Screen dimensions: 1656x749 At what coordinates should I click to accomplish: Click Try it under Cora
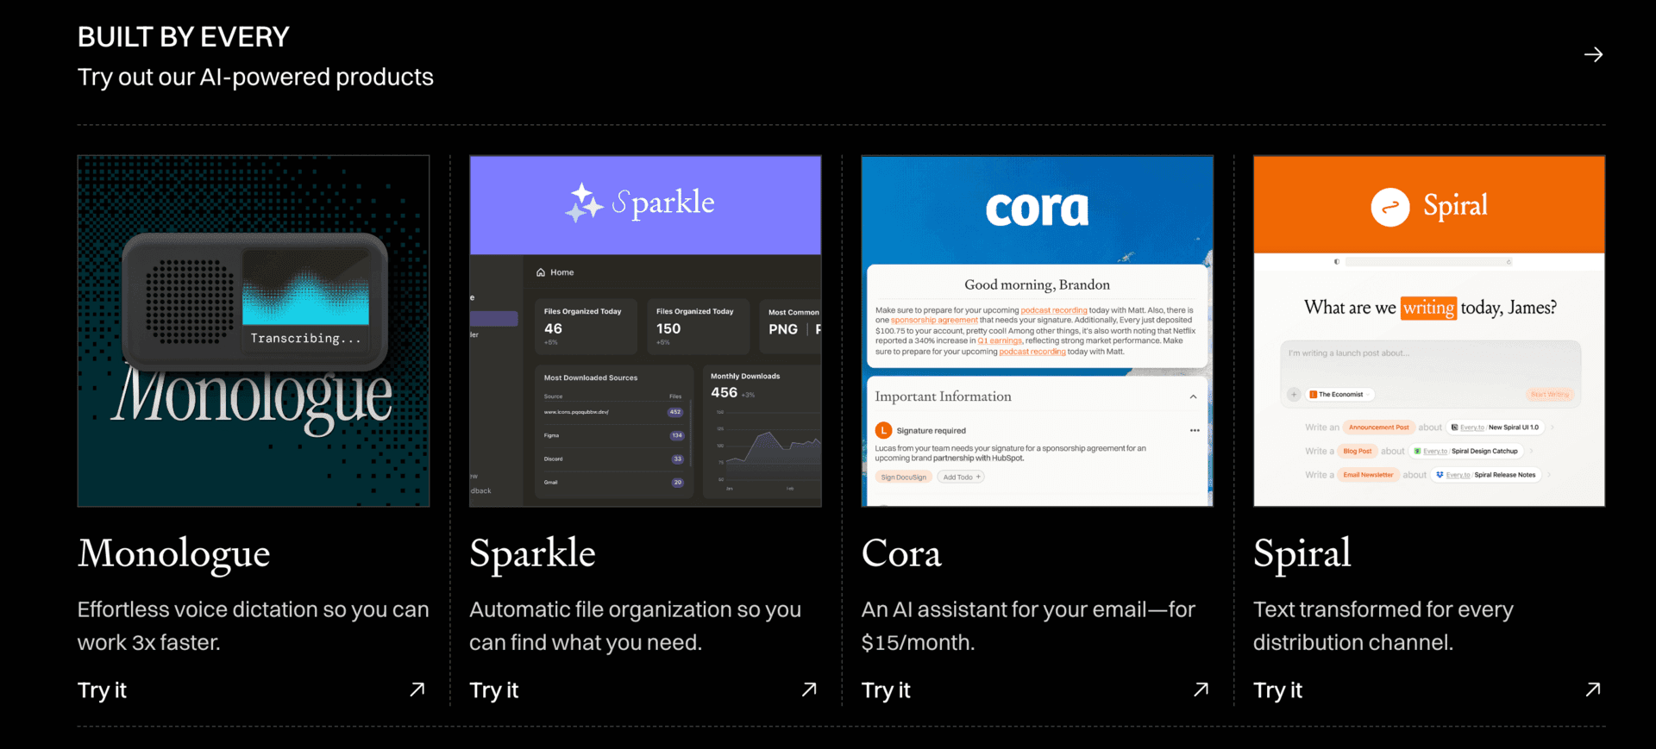click(x=886, y=690)
